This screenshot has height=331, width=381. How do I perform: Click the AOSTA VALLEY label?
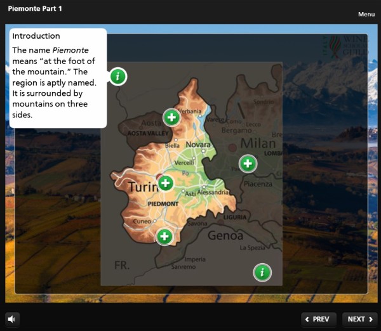148,133
